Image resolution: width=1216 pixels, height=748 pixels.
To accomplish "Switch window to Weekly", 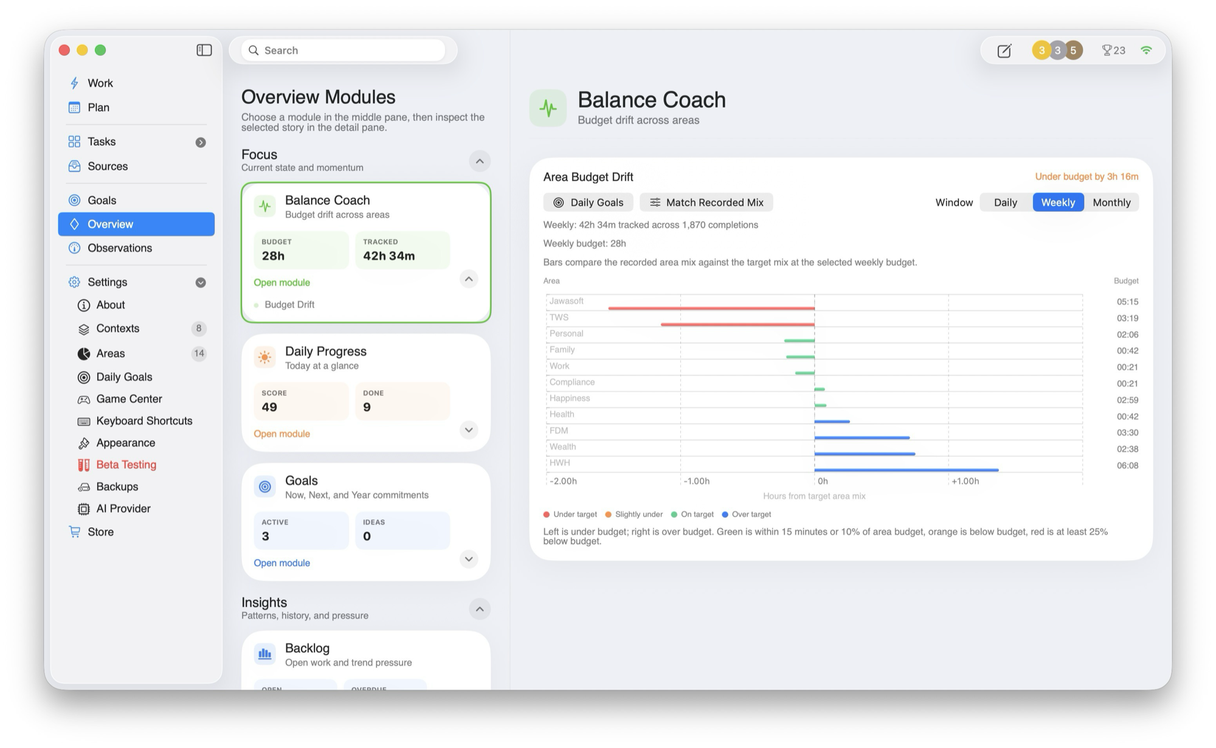I will 1058,203.
